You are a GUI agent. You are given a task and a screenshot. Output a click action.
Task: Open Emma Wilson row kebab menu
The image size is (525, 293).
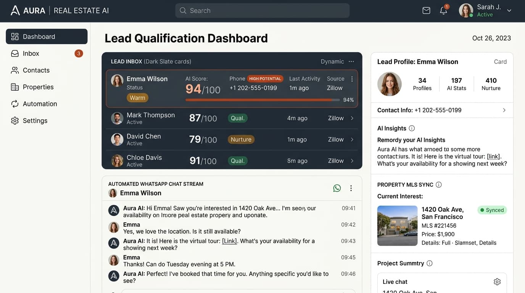pyautogui.click(x=352, y=79)
